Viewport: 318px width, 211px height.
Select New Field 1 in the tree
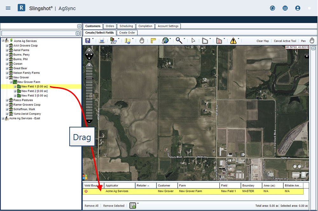(34, 86)
